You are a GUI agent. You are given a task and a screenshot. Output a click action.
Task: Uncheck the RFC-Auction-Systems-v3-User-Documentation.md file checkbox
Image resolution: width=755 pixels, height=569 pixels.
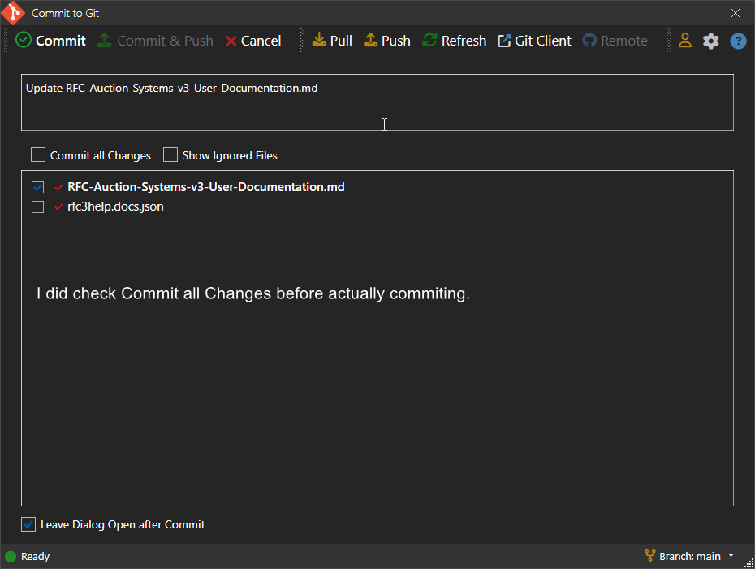(37, 187)
